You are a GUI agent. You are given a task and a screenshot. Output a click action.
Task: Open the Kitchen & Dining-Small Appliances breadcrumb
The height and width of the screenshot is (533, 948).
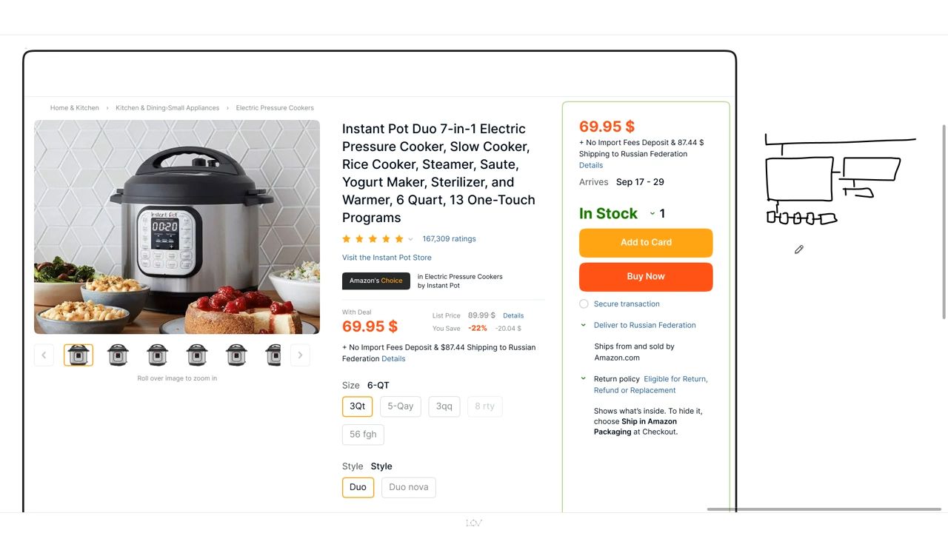[167, 108]
